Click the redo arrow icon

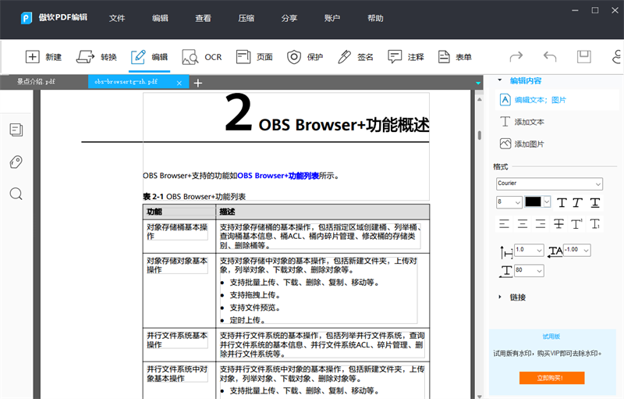click(516, 56)
